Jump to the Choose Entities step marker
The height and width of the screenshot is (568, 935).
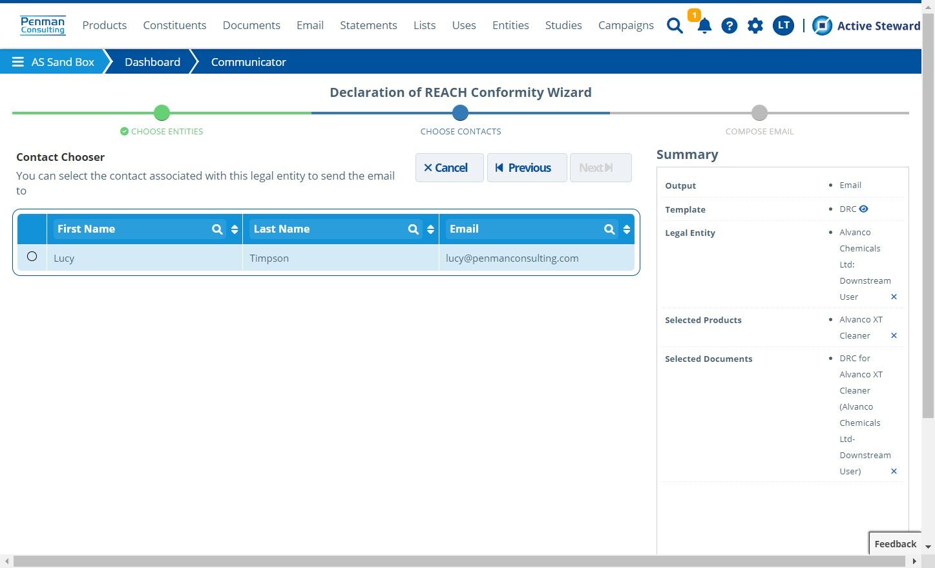pyautogui.click(x=162, y=113)
